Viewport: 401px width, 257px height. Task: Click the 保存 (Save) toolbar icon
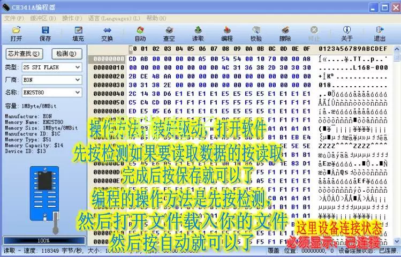[x=46, y=34]
